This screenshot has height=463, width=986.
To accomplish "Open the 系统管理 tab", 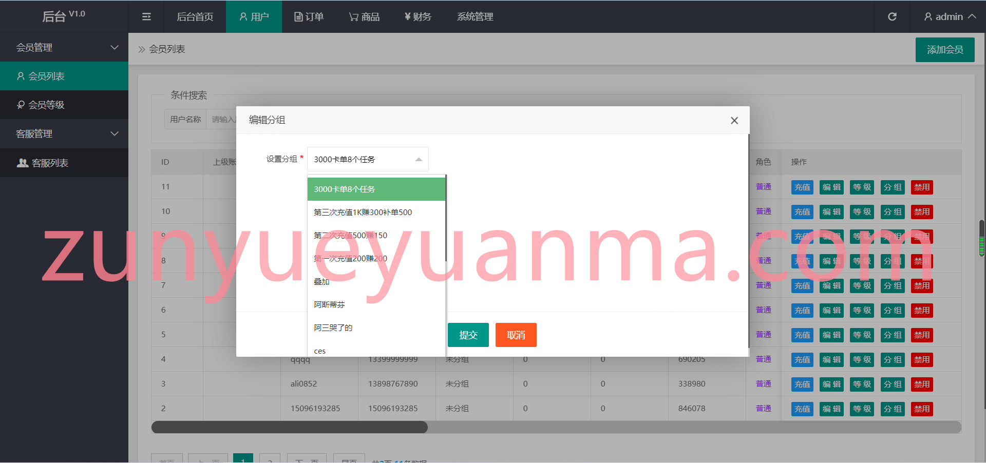I will [475, 17].
